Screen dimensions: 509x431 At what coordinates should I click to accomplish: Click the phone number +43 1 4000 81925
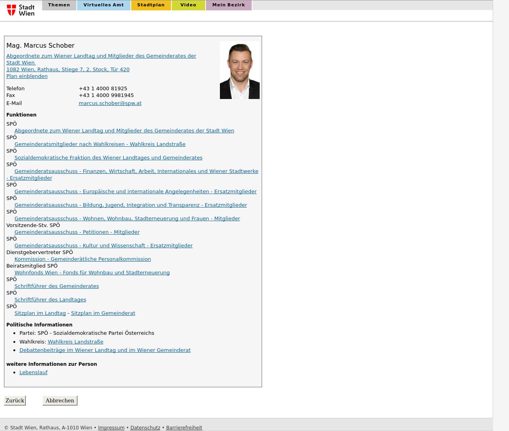coord(103,88)
